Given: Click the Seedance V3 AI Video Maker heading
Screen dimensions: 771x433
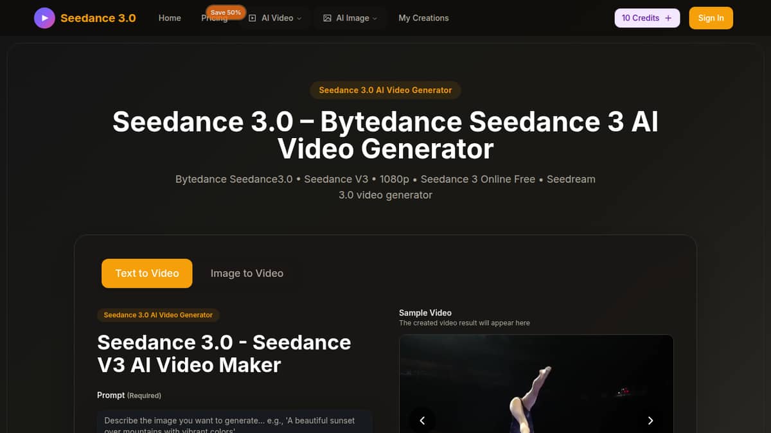Looking at the screenshot, I should click(224, 353).
